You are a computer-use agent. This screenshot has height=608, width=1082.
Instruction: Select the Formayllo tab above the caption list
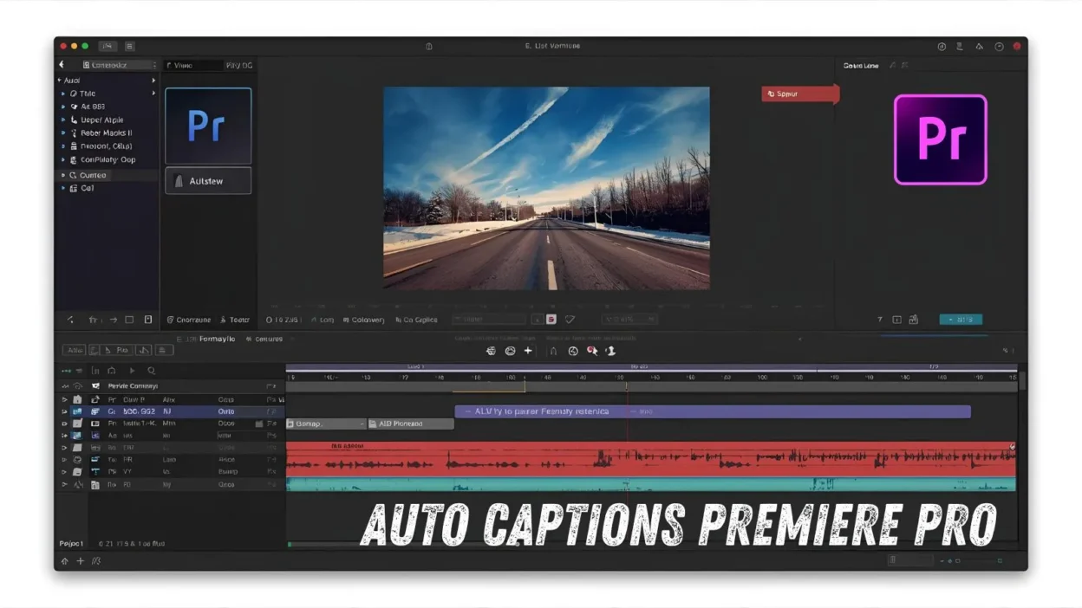[217, 339]
